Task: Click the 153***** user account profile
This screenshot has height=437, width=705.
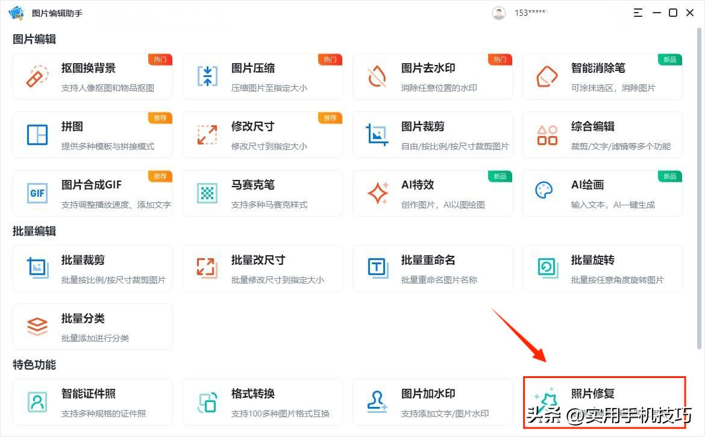Action: coord(515,13)
